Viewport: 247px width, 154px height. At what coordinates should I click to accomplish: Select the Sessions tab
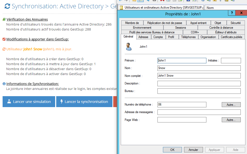pos(181,28)
